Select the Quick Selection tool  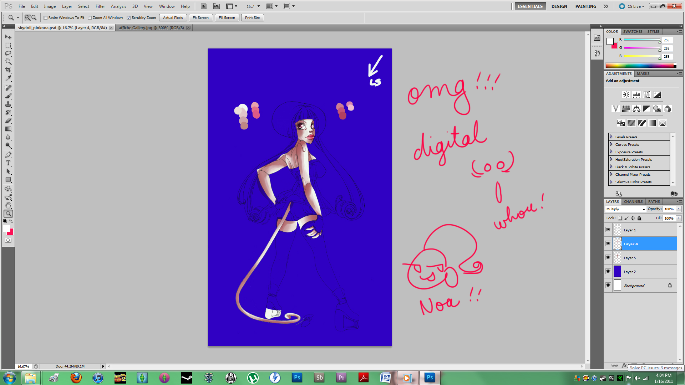[8, 62]
